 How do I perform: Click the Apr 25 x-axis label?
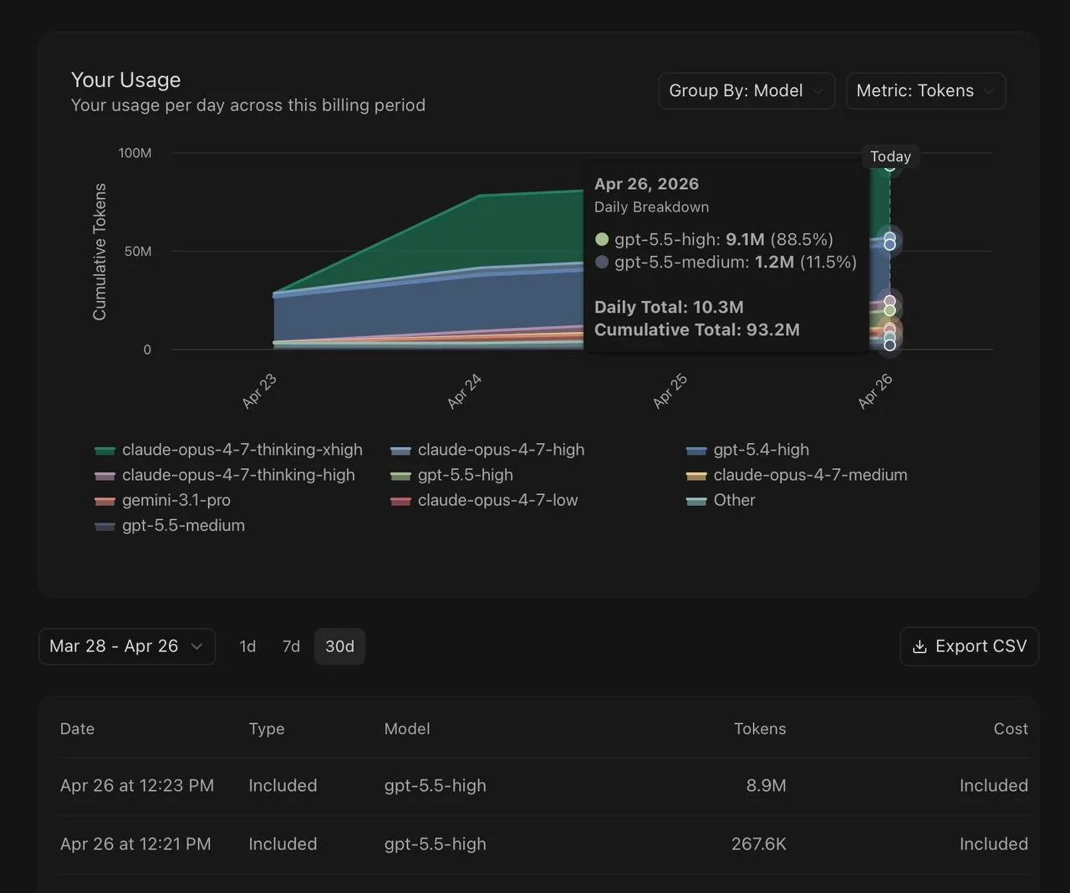point(670,391)
